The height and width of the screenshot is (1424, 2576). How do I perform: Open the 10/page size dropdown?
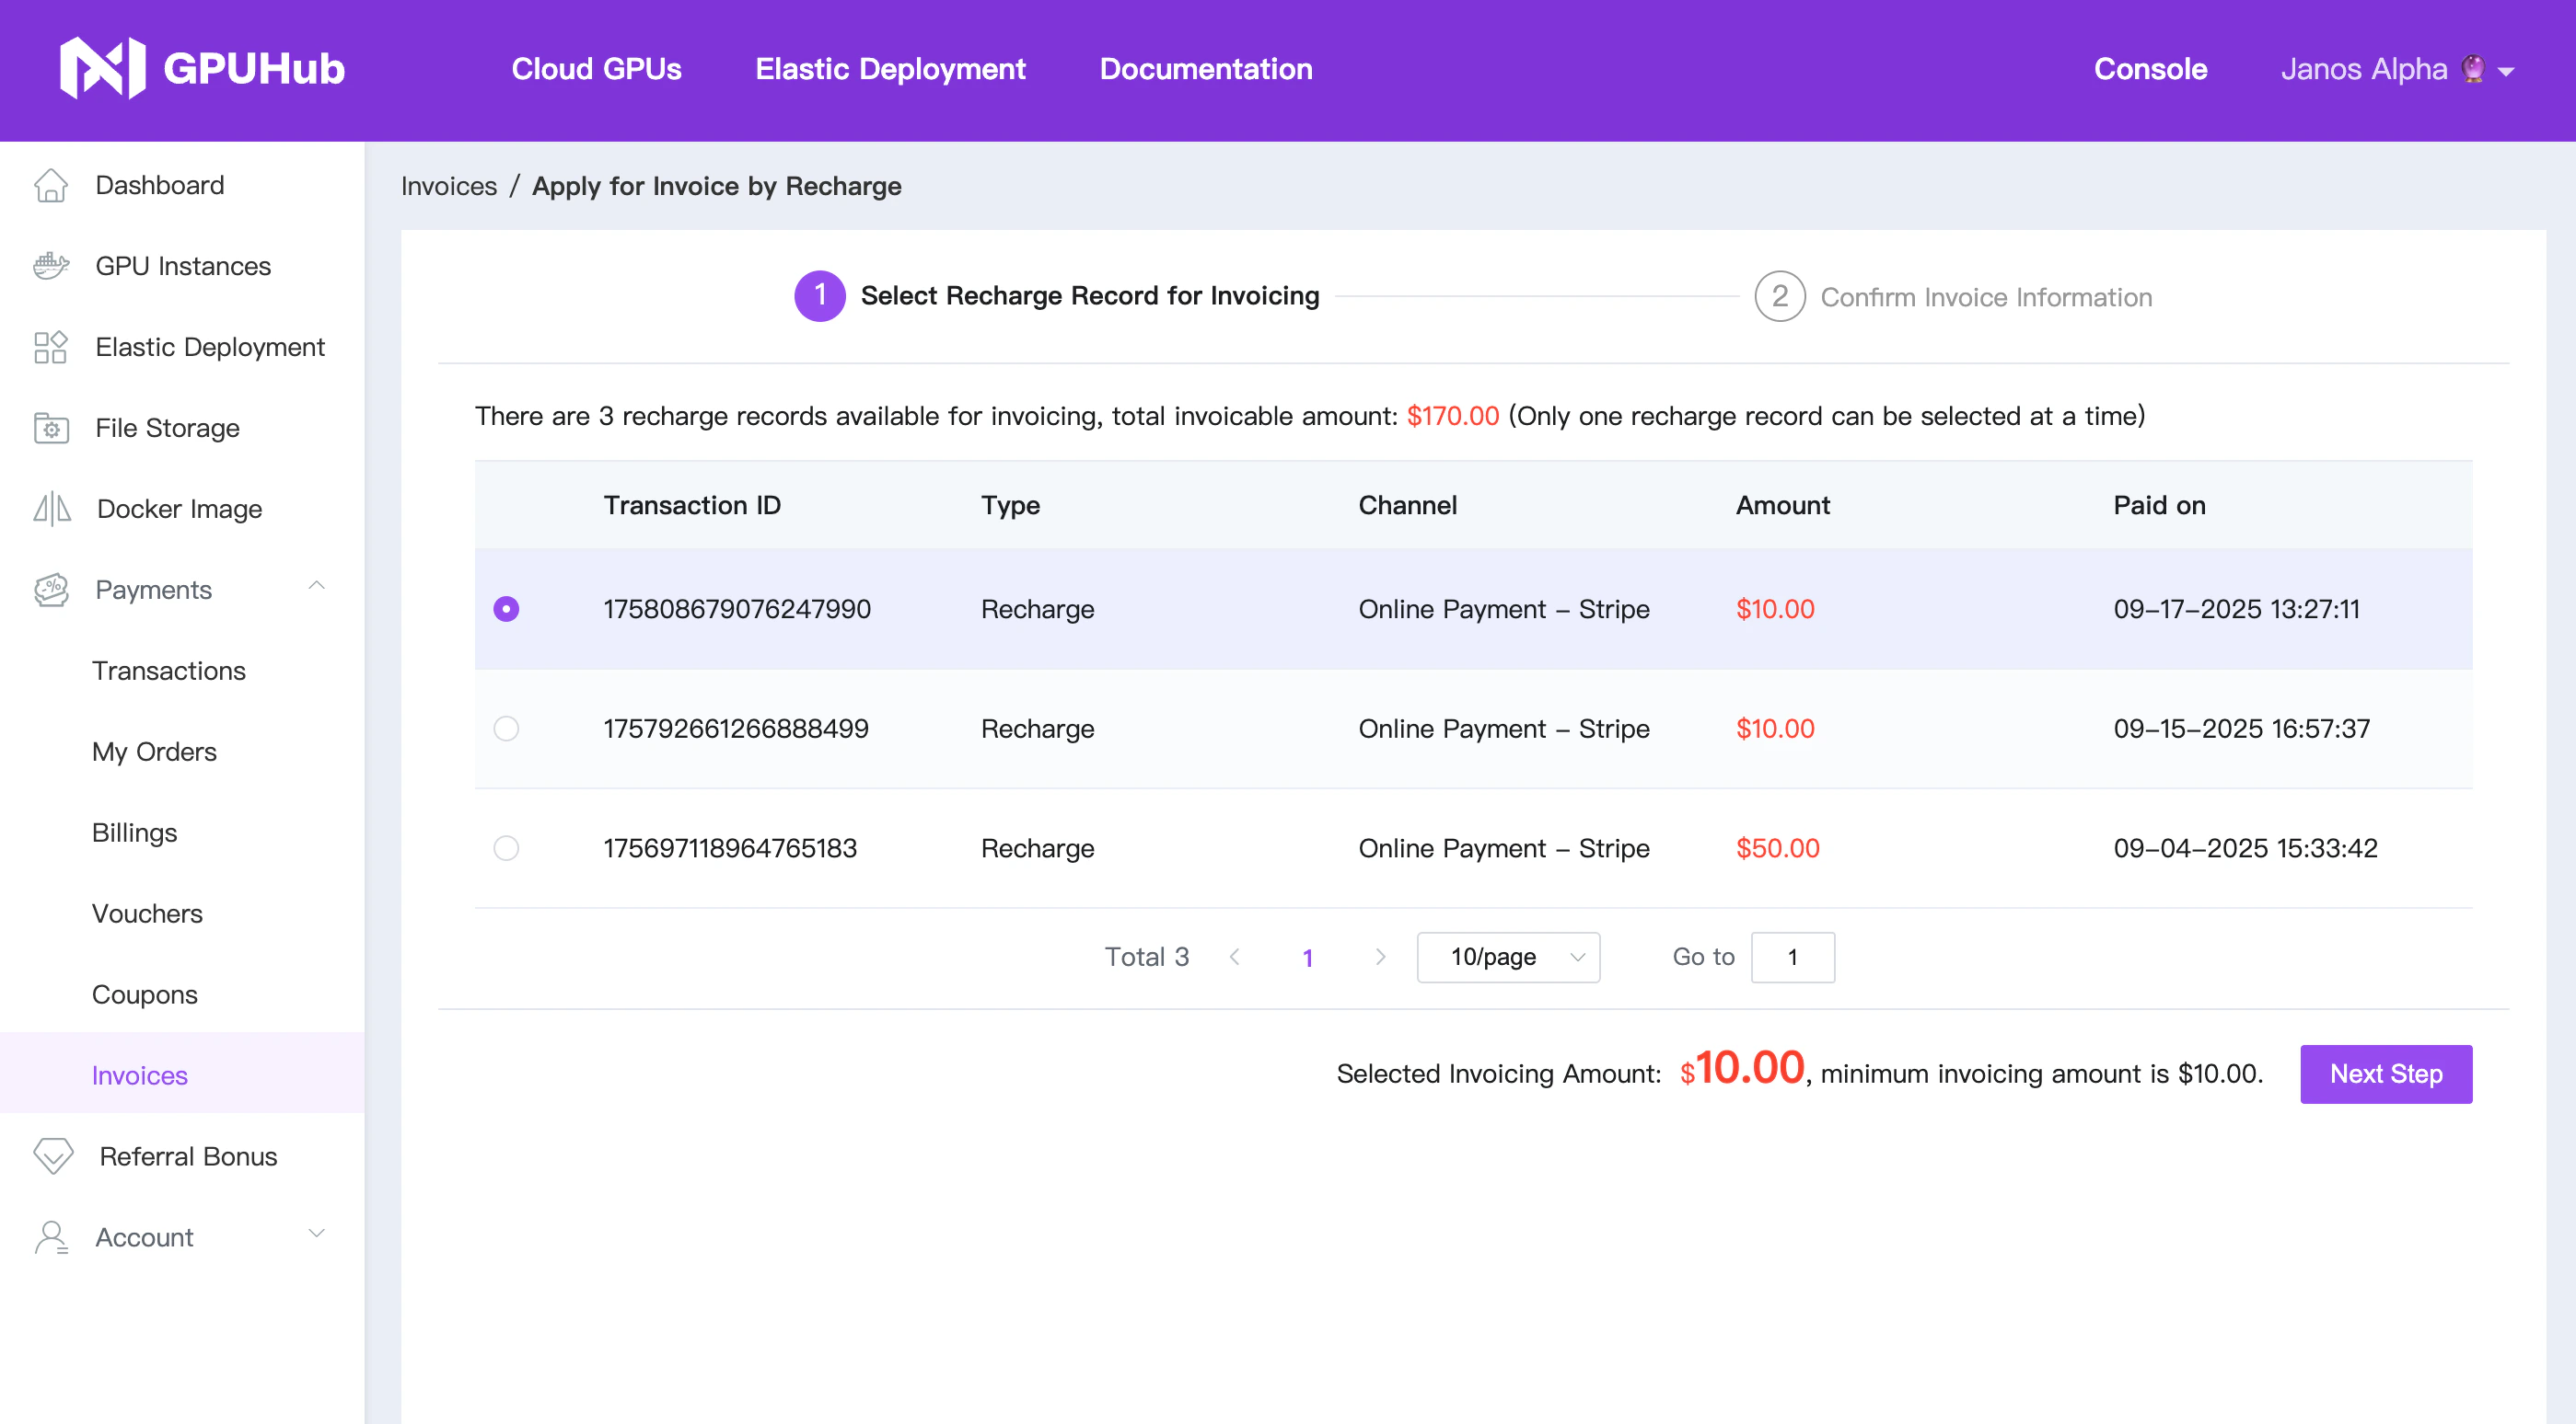point(1507,958)
